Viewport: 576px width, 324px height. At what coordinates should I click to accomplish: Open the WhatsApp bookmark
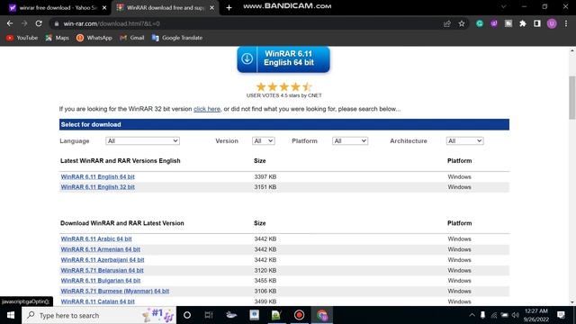pyautogui.click(x=94, y=38)
